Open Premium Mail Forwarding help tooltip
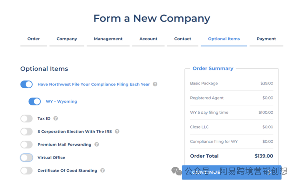The width and height of the screenshot is (297, 183). 96,144
